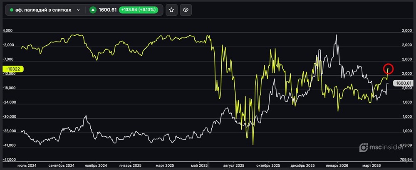Select «июль 2024» on the time axis
416x170 pixels.
tap(27, 165)
